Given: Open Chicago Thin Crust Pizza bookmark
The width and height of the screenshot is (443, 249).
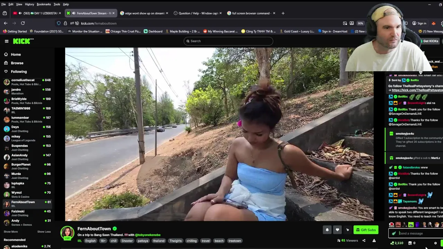Looking at the screenshot, I should point(123,31).
